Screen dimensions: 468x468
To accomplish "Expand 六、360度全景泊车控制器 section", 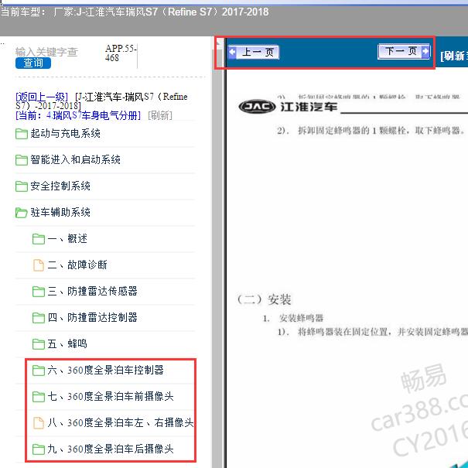I will 106,370.
